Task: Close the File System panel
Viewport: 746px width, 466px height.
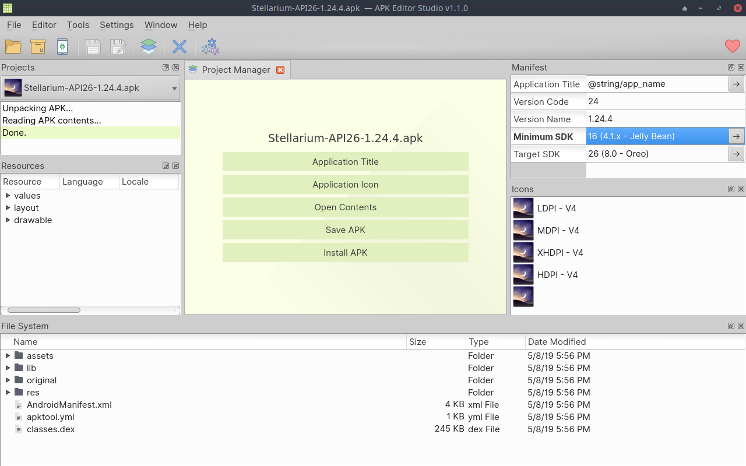Action: click(x=741, y=326)
